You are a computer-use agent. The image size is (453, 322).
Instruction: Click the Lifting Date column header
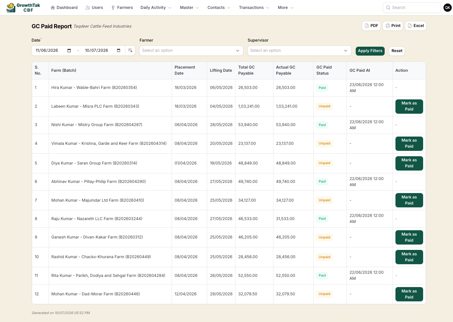point(221,70)
